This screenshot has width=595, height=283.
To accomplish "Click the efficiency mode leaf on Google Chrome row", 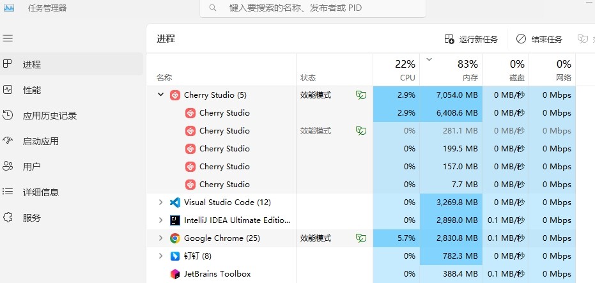I will tap(361, 238).
